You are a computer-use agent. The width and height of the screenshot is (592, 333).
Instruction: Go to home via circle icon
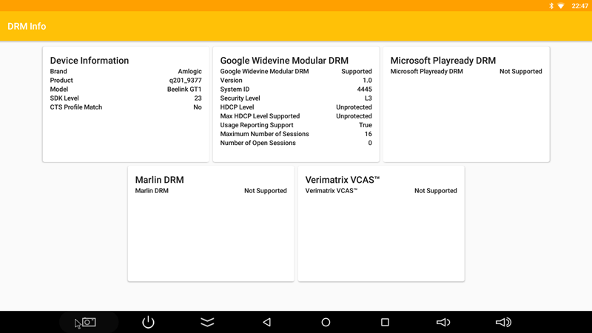[326, 322]
